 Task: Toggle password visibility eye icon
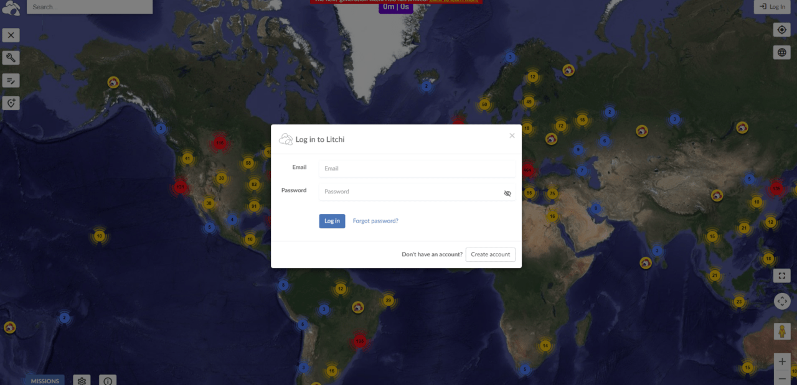(507, 193)
